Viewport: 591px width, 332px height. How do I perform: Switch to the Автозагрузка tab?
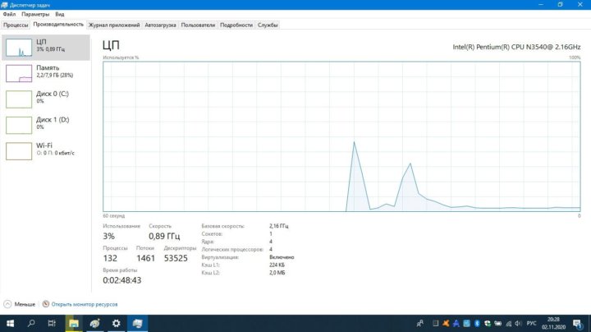[x=160, y=25]
